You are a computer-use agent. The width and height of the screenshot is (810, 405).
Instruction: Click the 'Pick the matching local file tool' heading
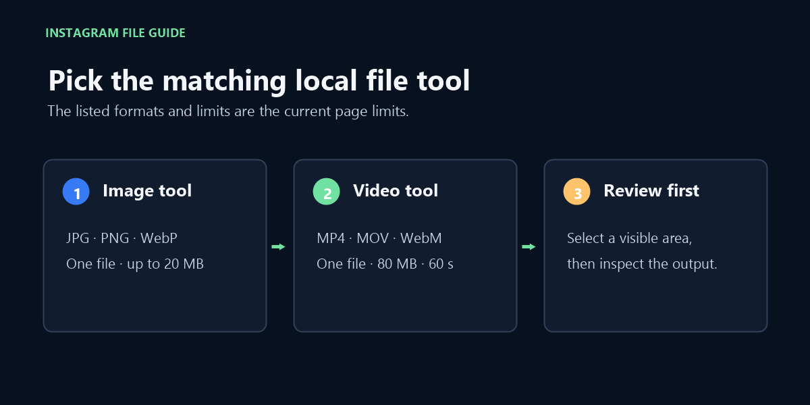pos(259,81)
